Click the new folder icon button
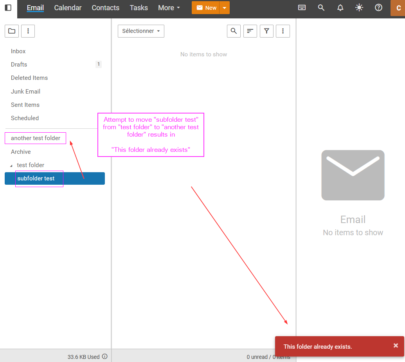 [x=12, y=31]
